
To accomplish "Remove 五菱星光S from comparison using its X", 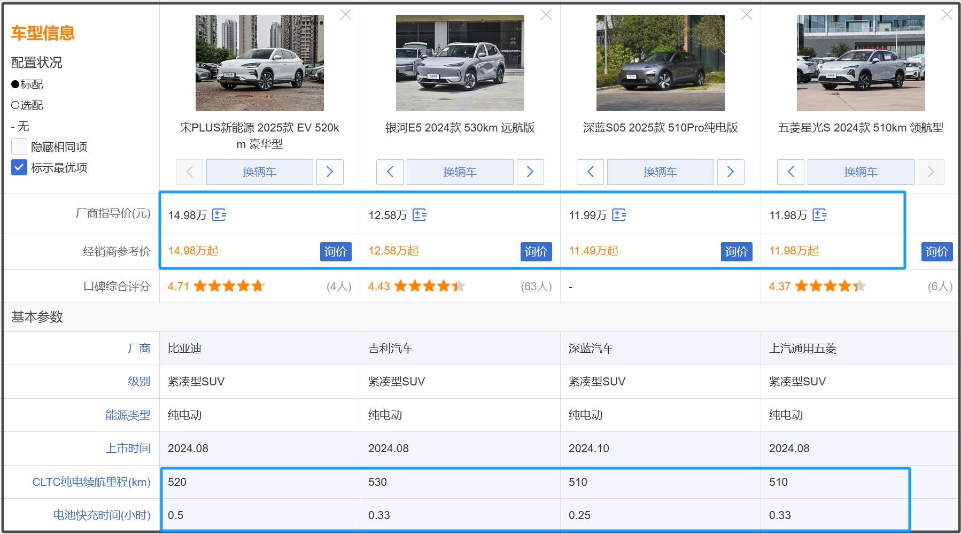I will click(947, 15).
